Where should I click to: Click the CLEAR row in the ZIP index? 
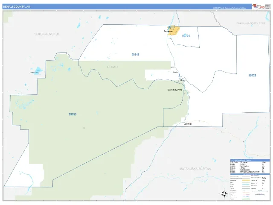coord(248,164)
